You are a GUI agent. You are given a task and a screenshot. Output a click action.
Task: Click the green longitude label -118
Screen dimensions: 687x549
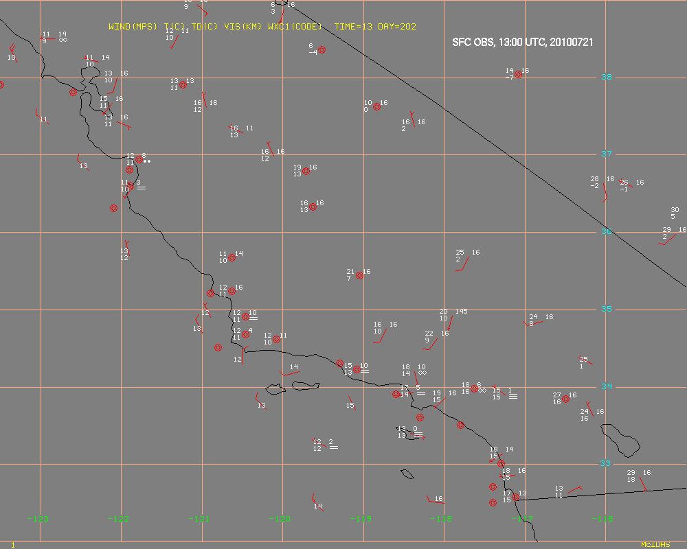(441, 519)
